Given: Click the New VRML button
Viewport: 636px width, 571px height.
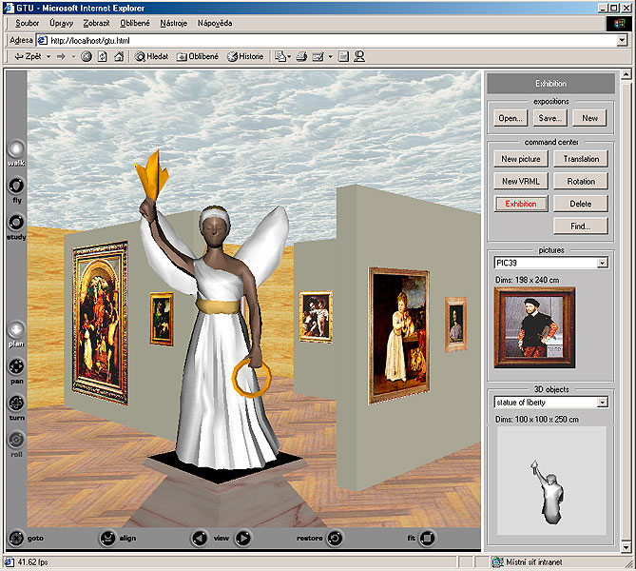Looking at the screenshot, I should pos(521,181).
